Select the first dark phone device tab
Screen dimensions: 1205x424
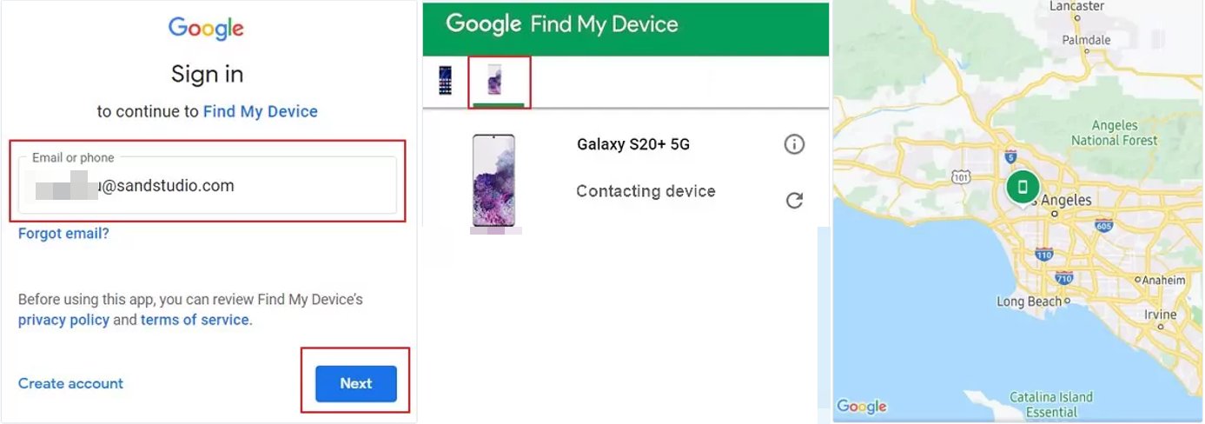[x=446, y=81]
